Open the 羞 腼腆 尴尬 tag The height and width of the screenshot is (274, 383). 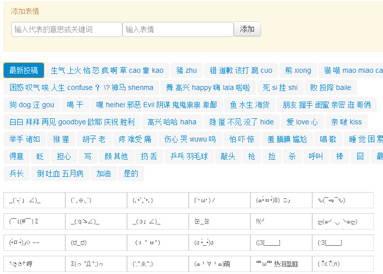click(287, 139)
